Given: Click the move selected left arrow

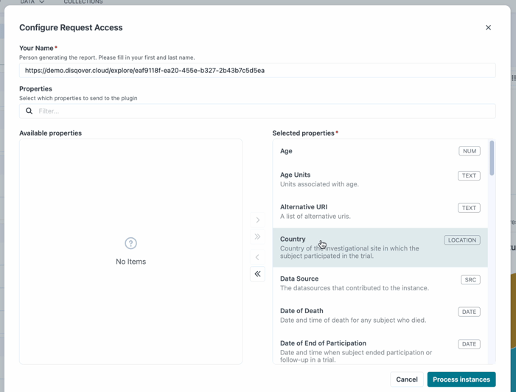Looking at the screenshot, I should [257, 257].
